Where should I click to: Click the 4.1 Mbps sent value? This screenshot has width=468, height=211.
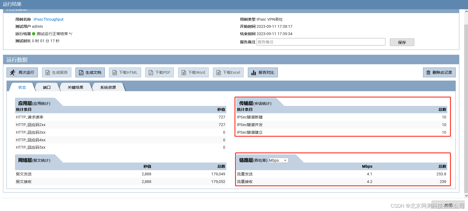369,174
